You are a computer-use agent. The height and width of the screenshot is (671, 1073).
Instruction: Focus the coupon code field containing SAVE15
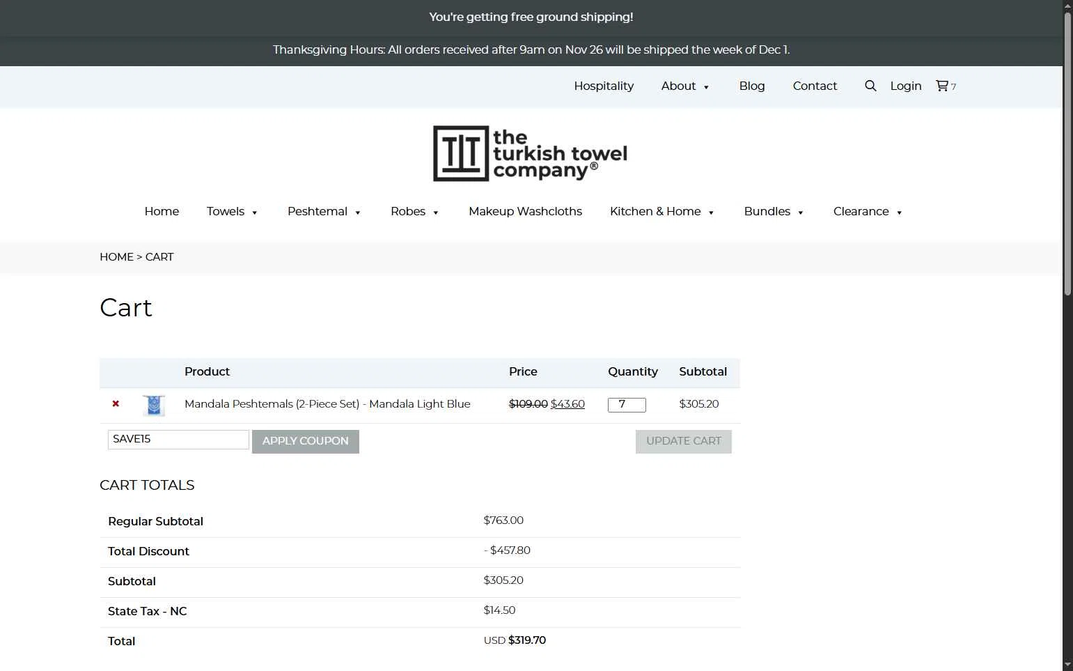point(178,439)
